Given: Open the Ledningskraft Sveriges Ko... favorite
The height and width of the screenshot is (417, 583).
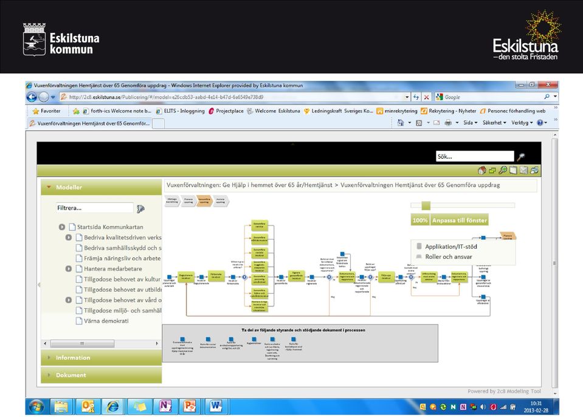Looking at the screenshot, I should pos(339,111).
